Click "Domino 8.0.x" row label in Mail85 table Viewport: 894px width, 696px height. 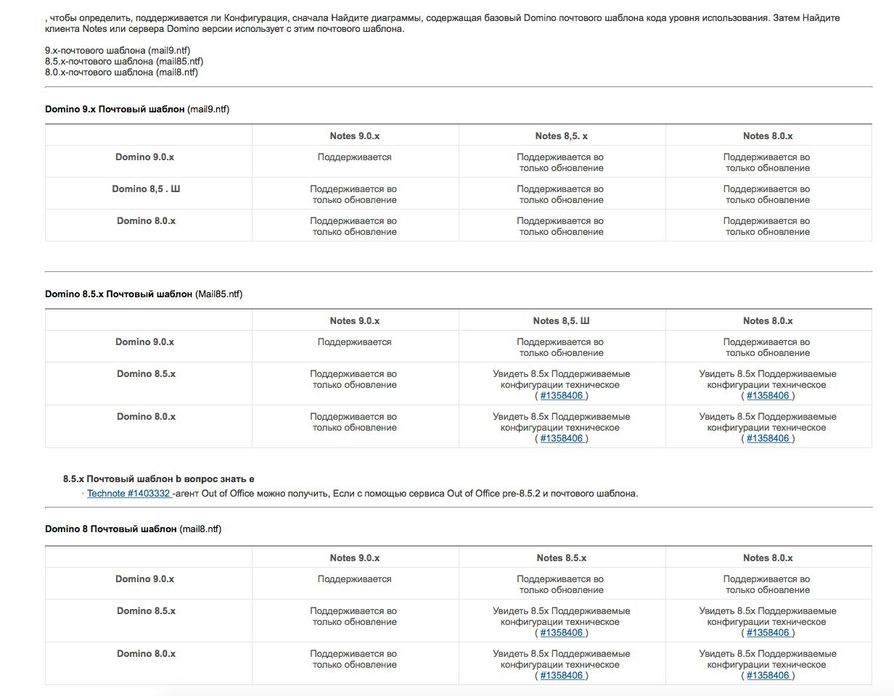(x=146, y=417)
